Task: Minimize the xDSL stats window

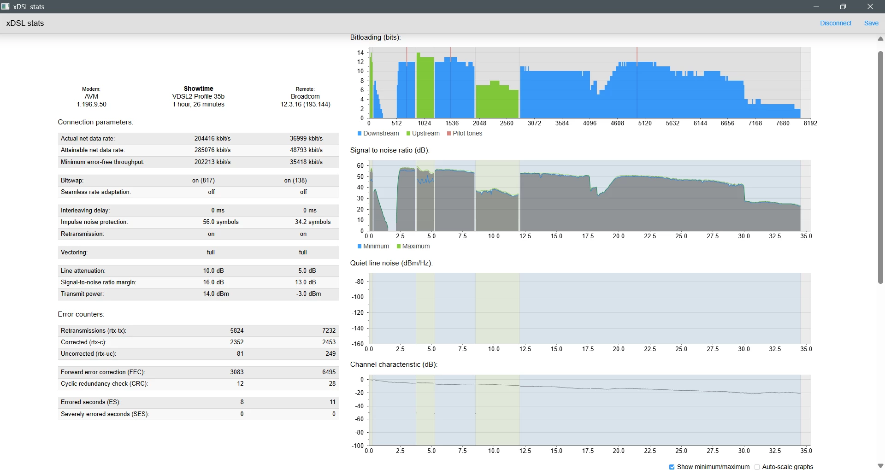Action: click(x=816, y=6)
